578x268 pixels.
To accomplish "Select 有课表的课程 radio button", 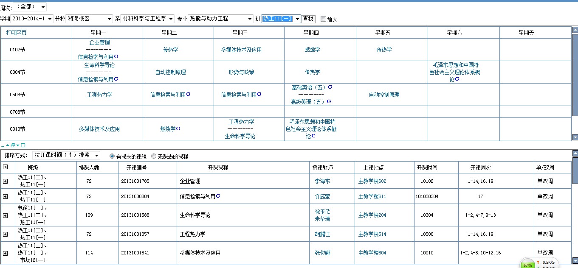I will (x=112, y=156).
